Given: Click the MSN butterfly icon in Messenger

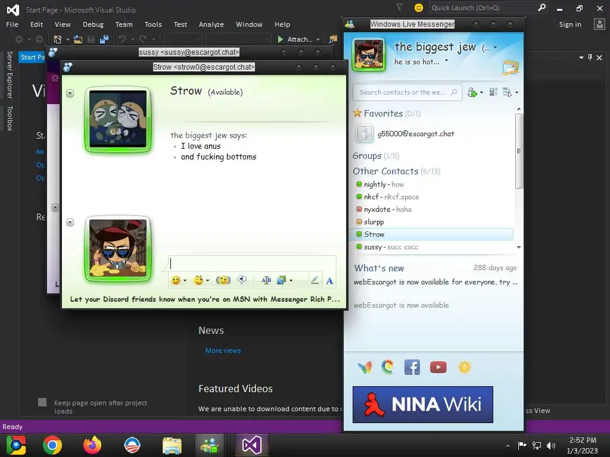Looking at the screenshot, I should click(365, 367).
